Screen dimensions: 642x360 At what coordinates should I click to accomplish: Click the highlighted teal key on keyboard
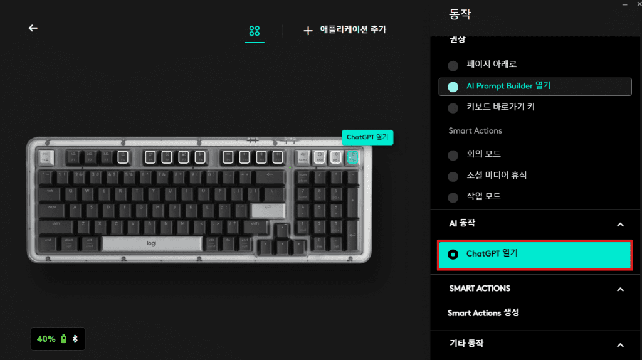click(x=352, y=157)
